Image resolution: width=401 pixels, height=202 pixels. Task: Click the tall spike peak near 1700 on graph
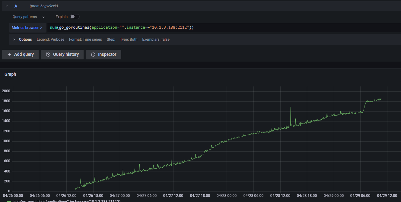click(291, 107)
